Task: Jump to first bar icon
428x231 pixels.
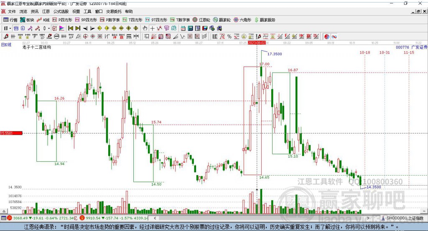Action: pyautogui.click(x=70, y=28)
